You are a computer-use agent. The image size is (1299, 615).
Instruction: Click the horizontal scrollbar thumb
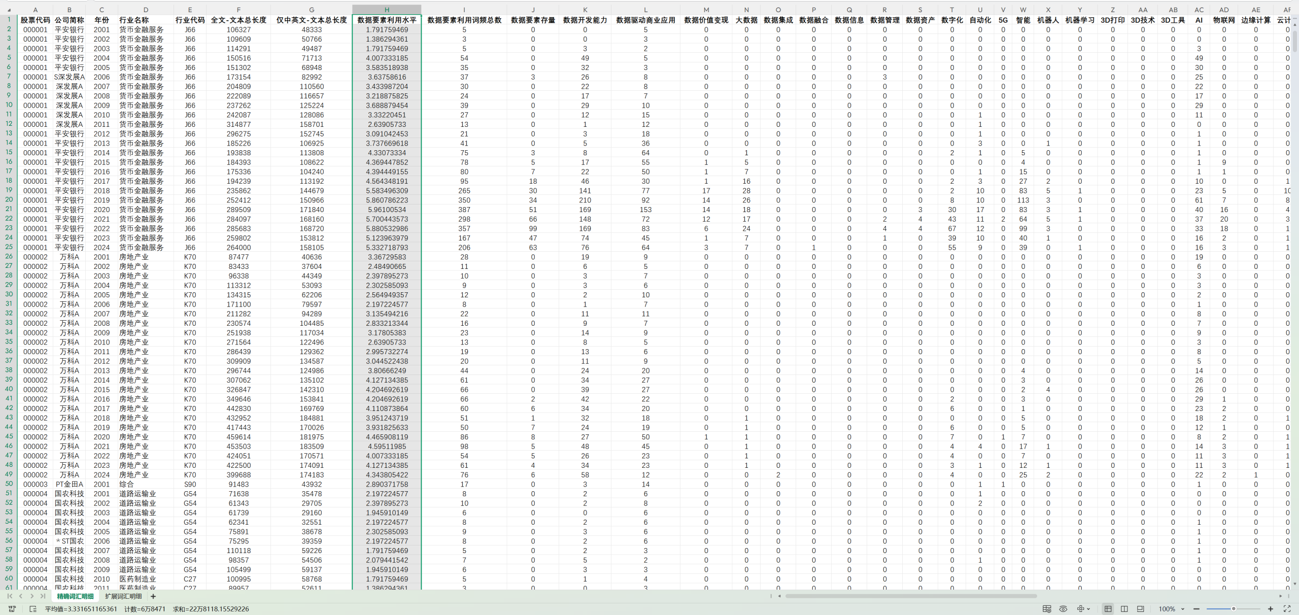[911, 596]
